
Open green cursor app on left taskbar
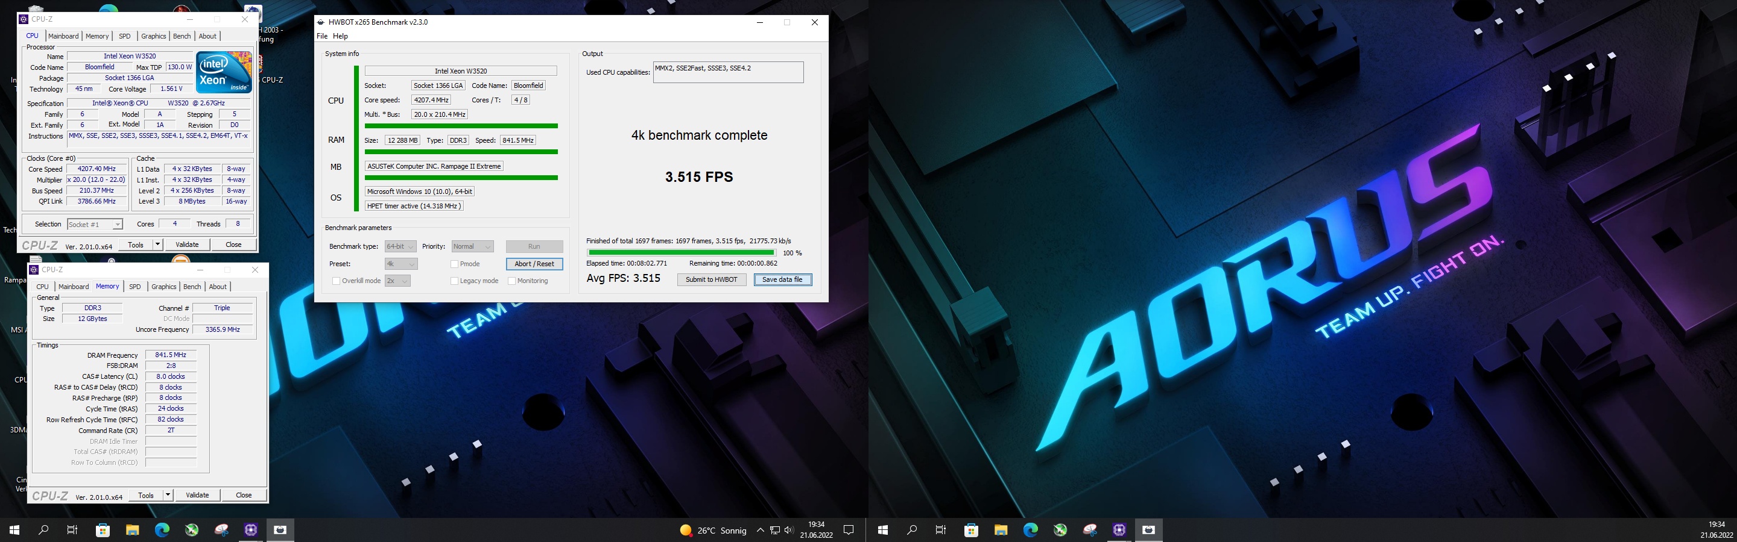(x=192, y=530)
